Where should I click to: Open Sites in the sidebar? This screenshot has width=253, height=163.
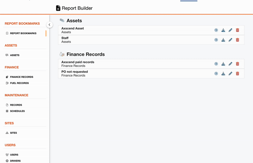13,133
